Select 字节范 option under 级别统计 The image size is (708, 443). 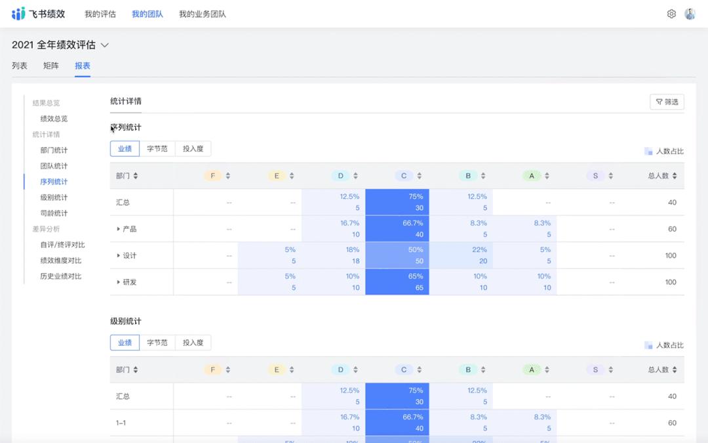[x=157, y=343]
